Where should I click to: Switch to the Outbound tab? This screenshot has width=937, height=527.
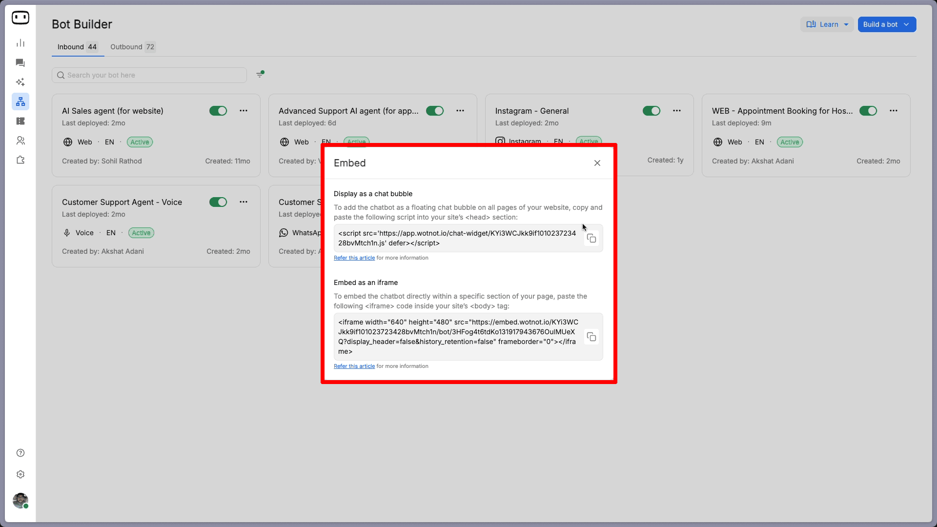coord(132,47)
